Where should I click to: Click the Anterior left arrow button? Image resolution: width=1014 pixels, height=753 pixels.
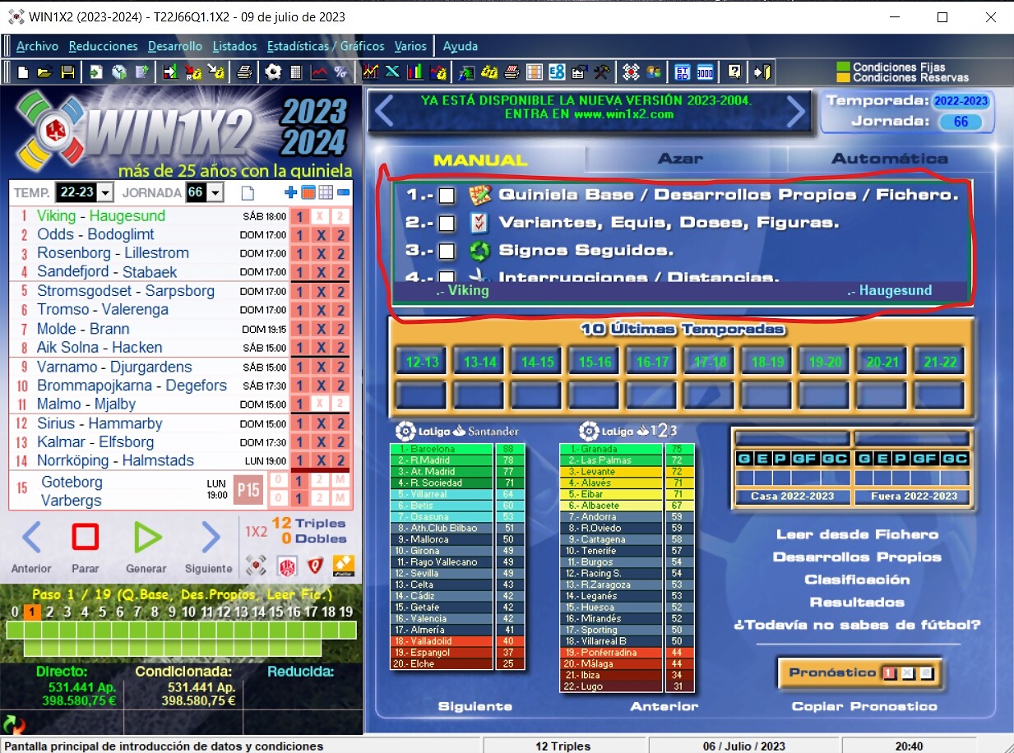(31, 538)
